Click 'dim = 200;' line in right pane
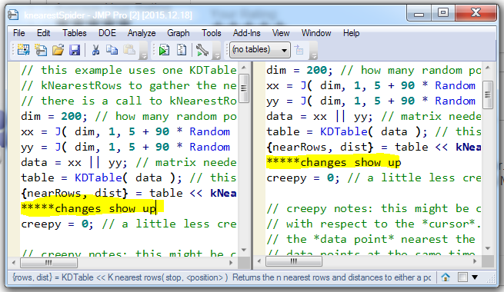 pos(374,70)
